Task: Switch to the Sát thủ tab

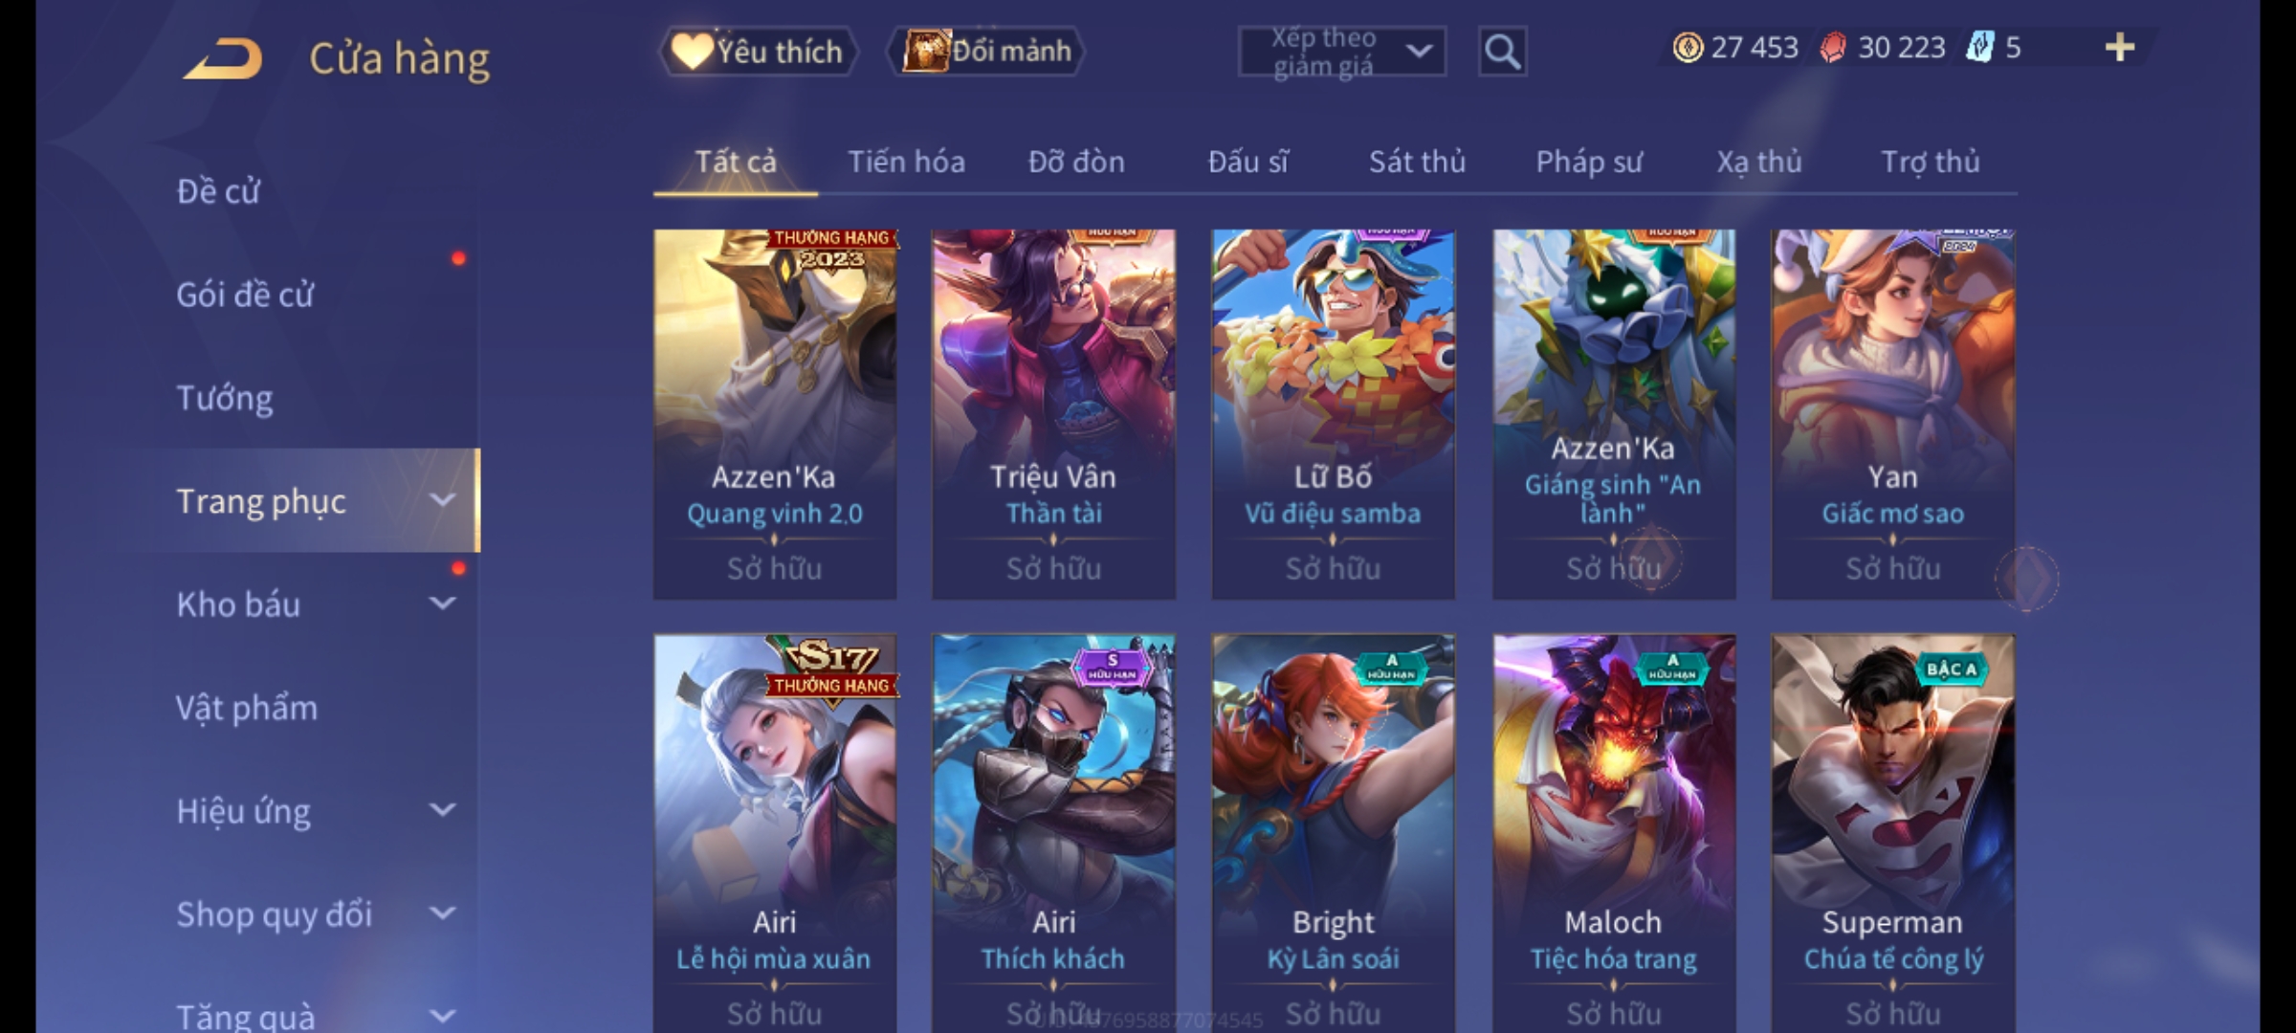Action: [1417, 162]
